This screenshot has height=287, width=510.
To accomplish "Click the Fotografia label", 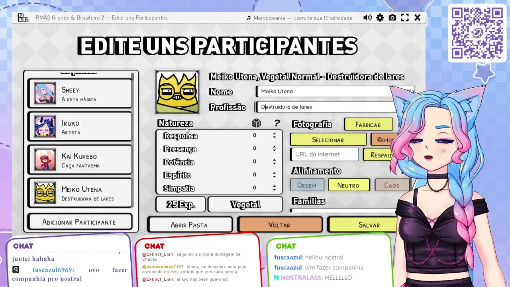I will pos(312,124).
